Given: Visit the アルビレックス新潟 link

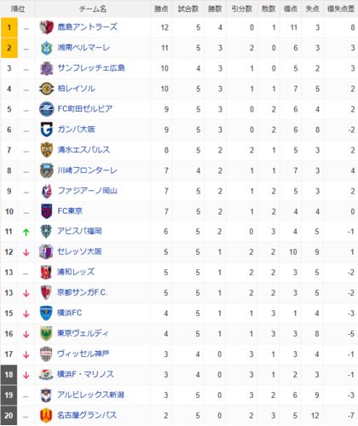Looking at the screenshot, I should point(90,394).
